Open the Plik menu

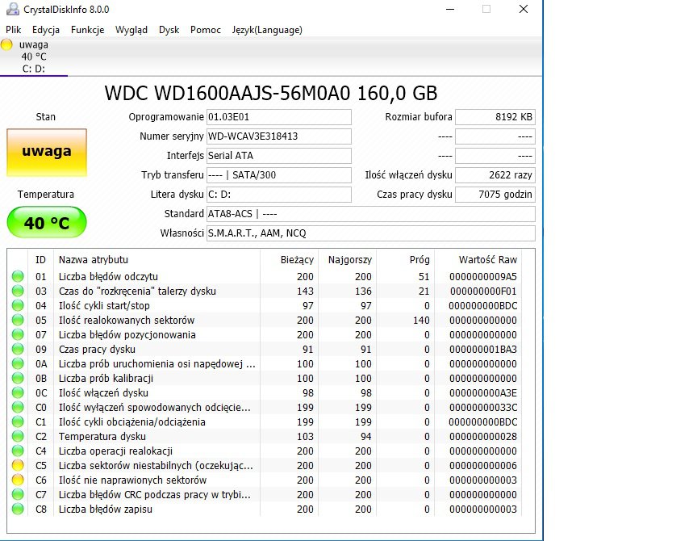pyautogui.click(x=14, y=30)
